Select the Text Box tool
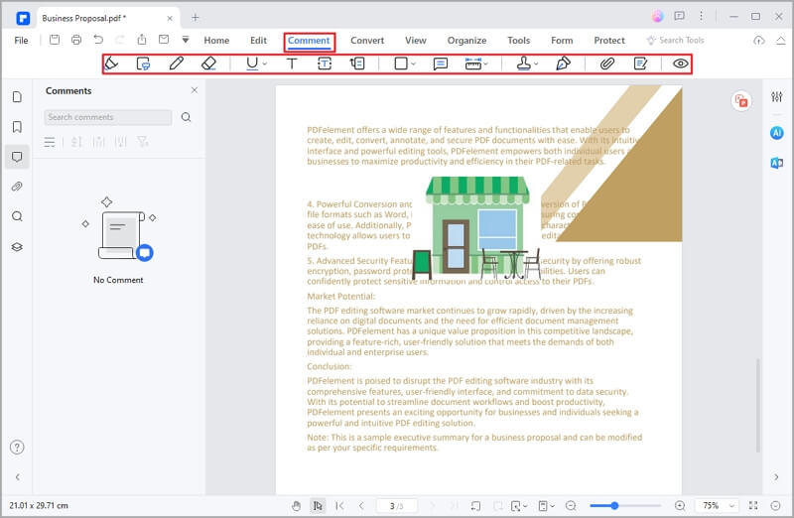794x518 pixels. tap(325, 64)
